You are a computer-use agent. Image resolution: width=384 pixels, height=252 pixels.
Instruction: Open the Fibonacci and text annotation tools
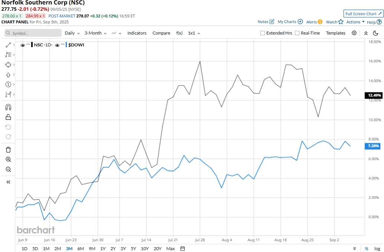pos(8,55)
